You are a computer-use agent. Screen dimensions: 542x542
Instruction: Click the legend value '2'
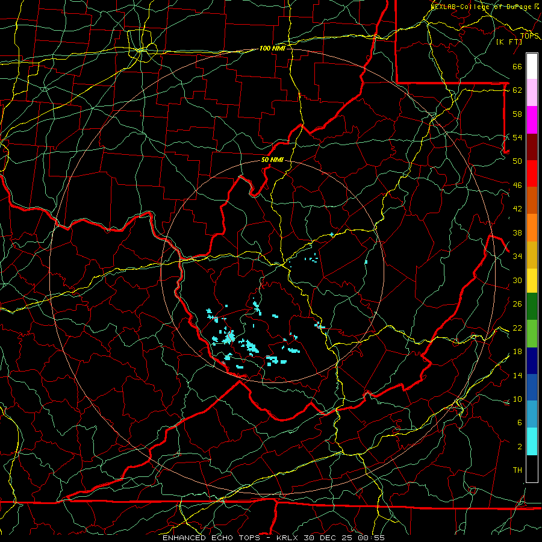tap(519, 447)
